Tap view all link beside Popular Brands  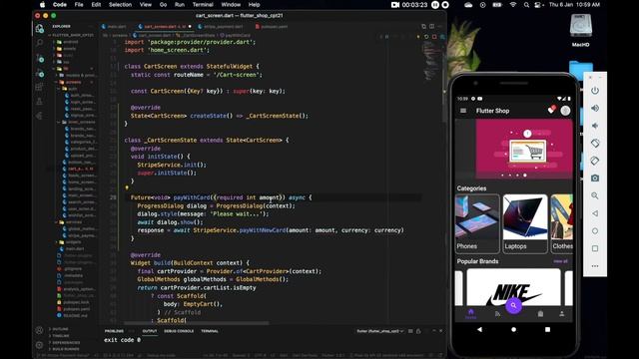[560, 261]
